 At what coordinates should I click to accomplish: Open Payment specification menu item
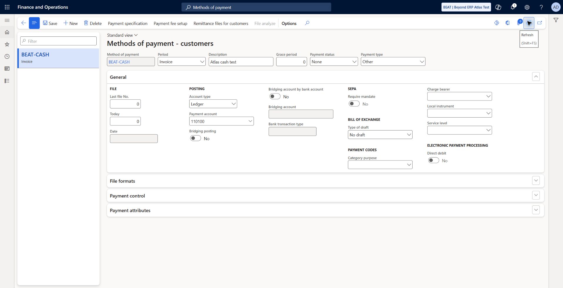128,23
